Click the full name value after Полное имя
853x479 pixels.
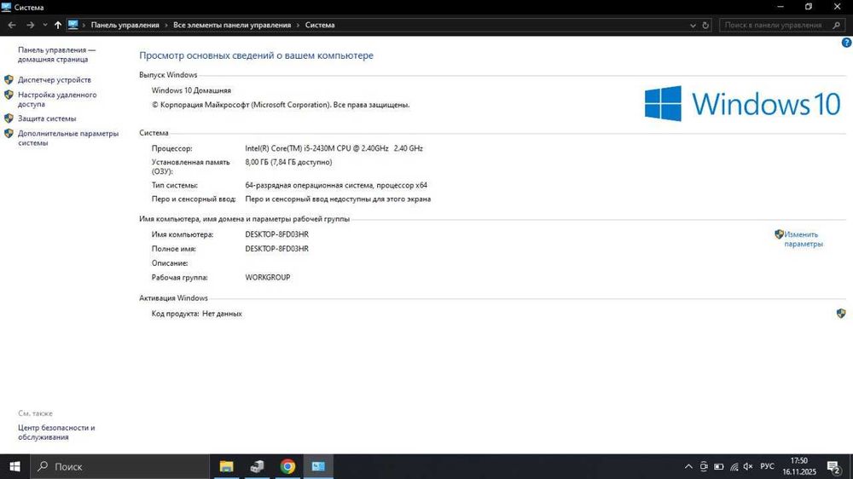point(277,249)
